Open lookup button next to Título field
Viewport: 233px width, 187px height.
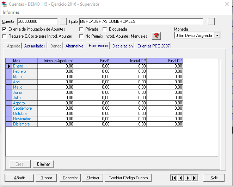pyautogui.click(x=211, y=22)
